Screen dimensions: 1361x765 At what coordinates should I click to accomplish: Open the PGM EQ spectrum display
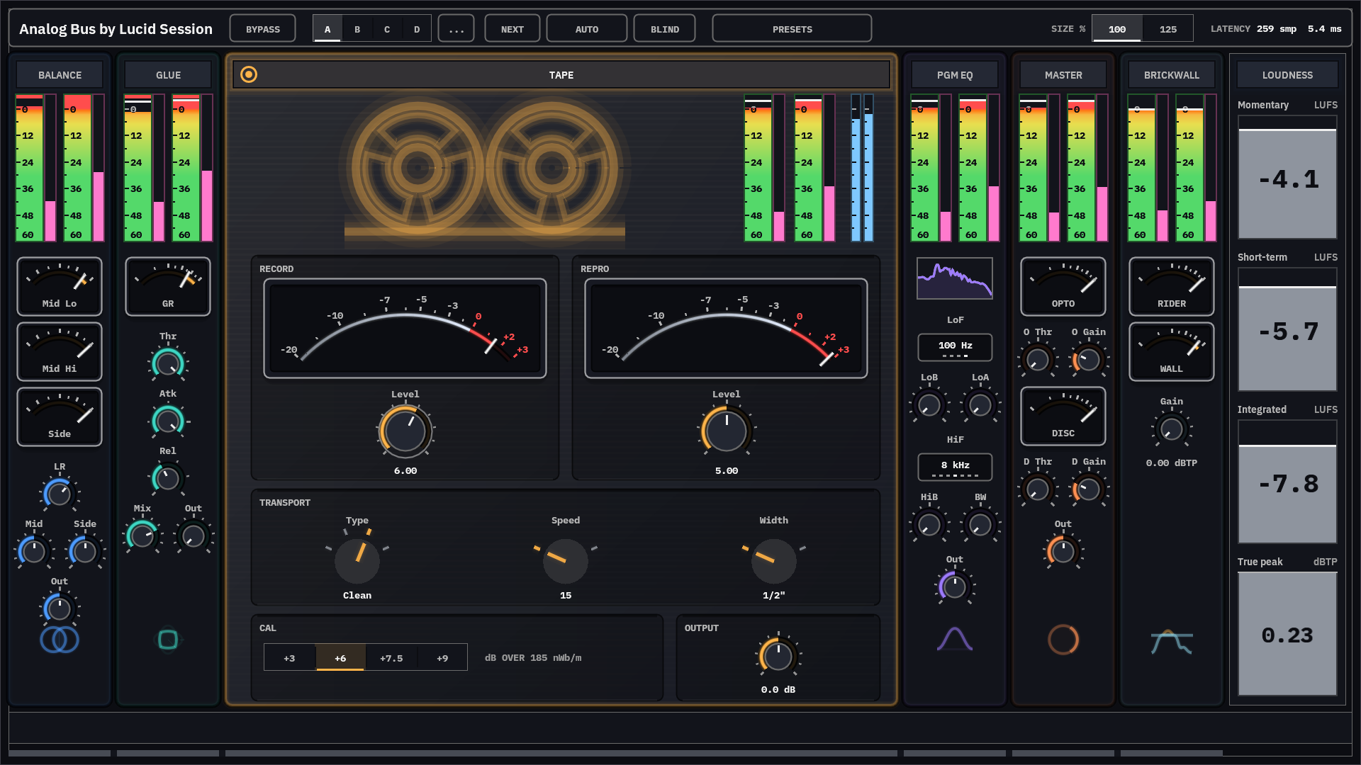[955, 279]
